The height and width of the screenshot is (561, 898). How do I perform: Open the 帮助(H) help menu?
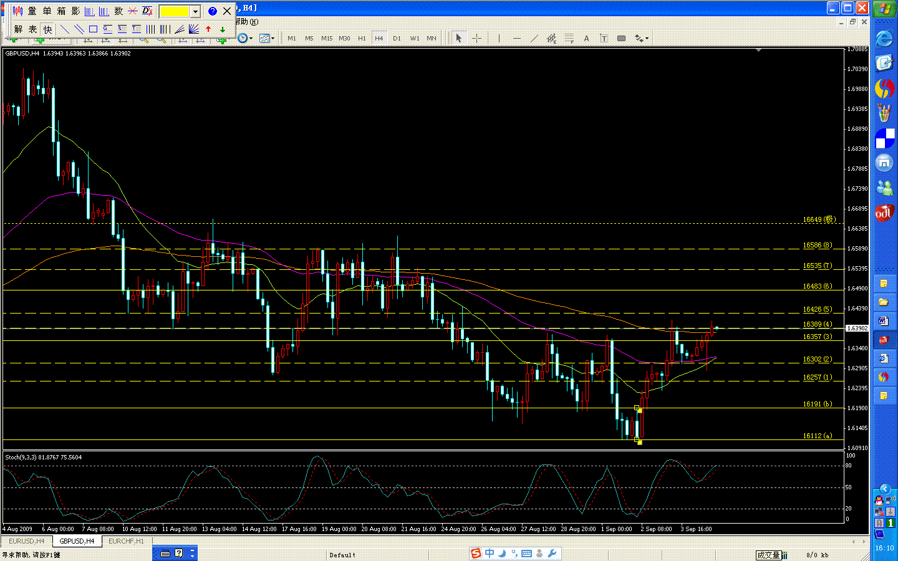coord(247,22)
